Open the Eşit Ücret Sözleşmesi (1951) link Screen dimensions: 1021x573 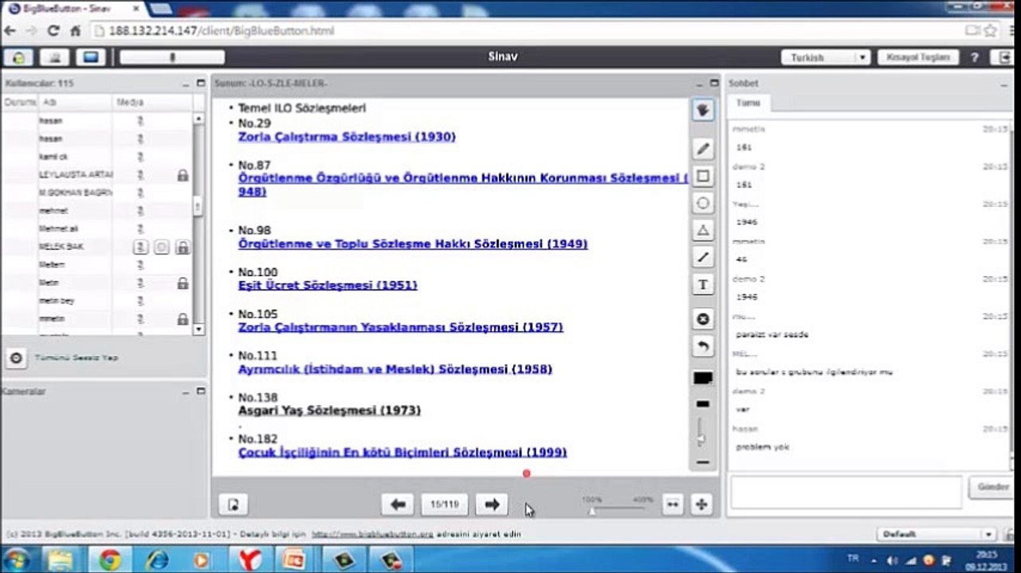(328, 285)
